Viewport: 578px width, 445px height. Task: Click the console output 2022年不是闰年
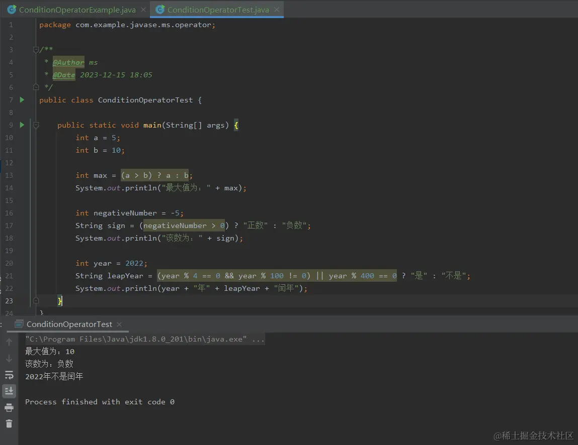54,377
